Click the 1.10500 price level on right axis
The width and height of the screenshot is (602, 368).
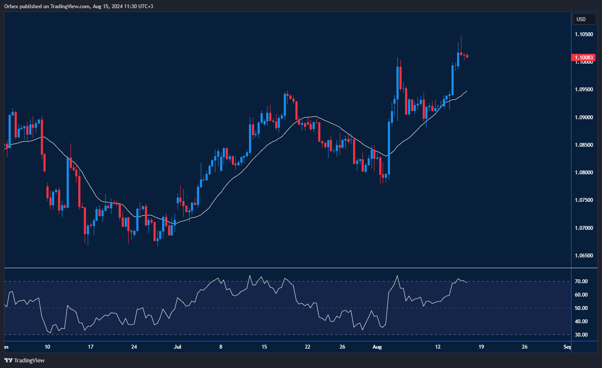click(585, 34)
